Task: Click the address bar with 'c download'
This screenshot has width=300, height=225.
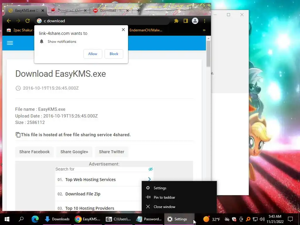Action: (x=102, y=21)
